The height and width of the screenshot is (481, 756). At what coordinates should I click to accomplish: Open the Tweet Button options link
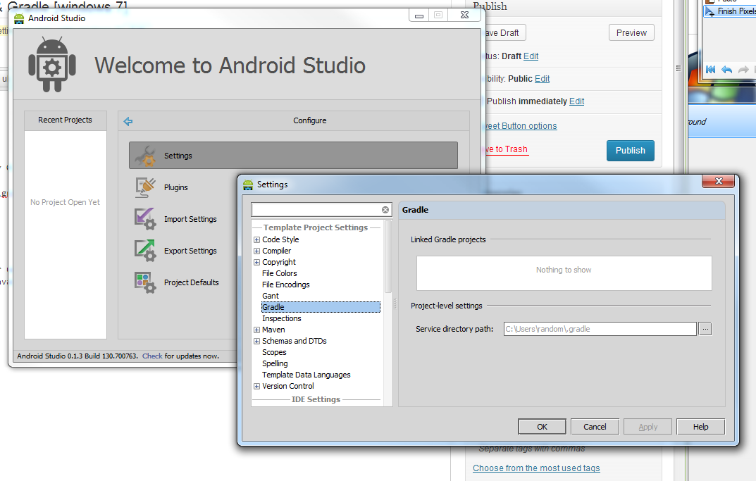[521, 126]
